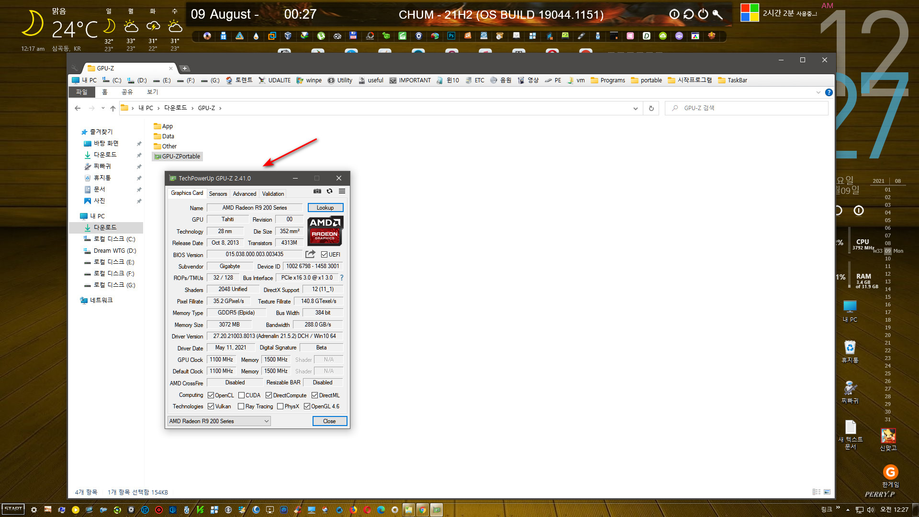The height and width of the screenshot is (517, 919).
Task: Open the AMD Radeon R9 200 Series dropdown
Action: click(x=219, y=421)
